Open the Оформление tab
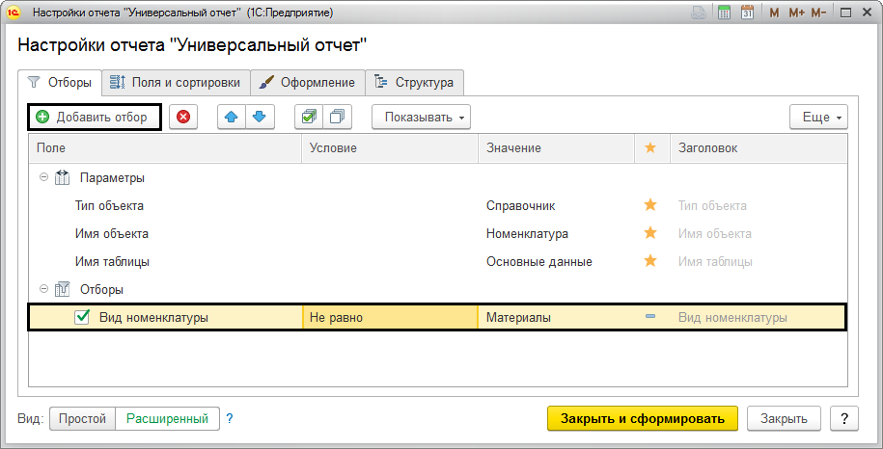This screenshot has height=449, width=883. click(308, 82)
